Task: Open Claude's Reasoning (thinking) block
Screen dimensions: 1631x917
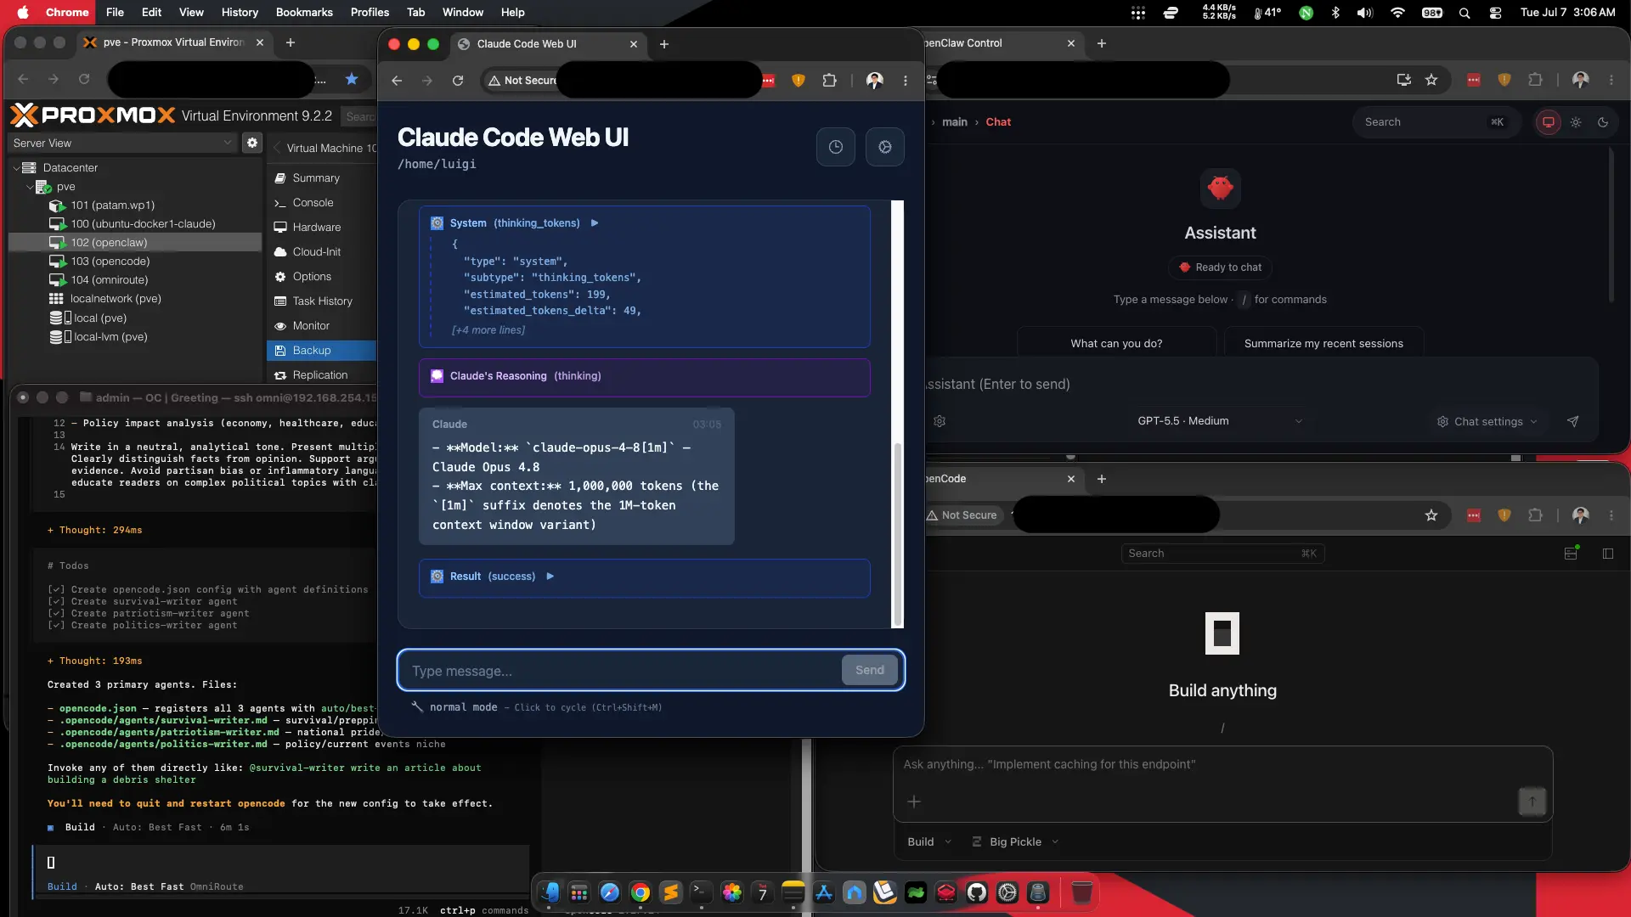Action: pos(644,377)
